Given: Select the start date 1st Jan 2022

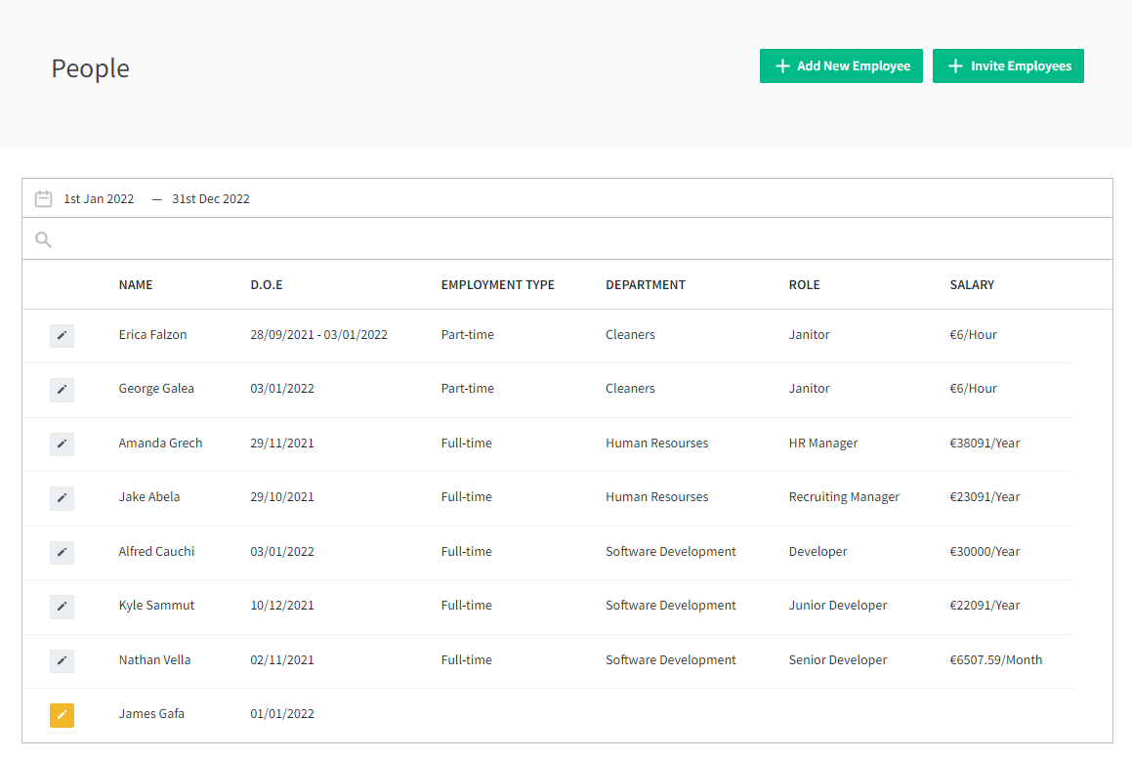Looking at the screenshot, I should (x=99, y=198).
